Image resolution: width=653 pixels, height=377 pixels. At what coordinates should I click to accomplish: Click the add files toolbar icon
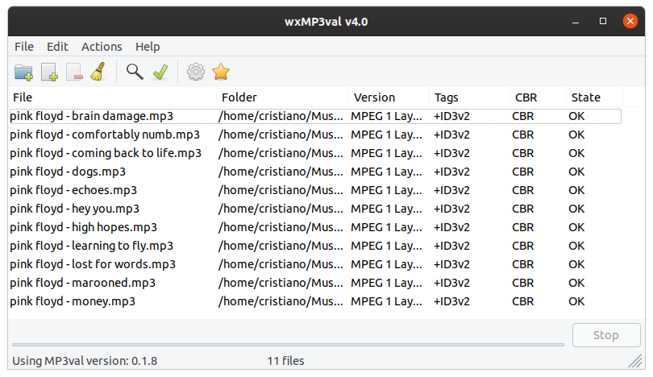pyautogui.click(x=49, y=72)
